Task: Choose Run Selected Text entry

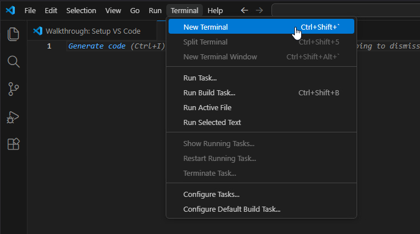Action: click(x=211, y=122)
